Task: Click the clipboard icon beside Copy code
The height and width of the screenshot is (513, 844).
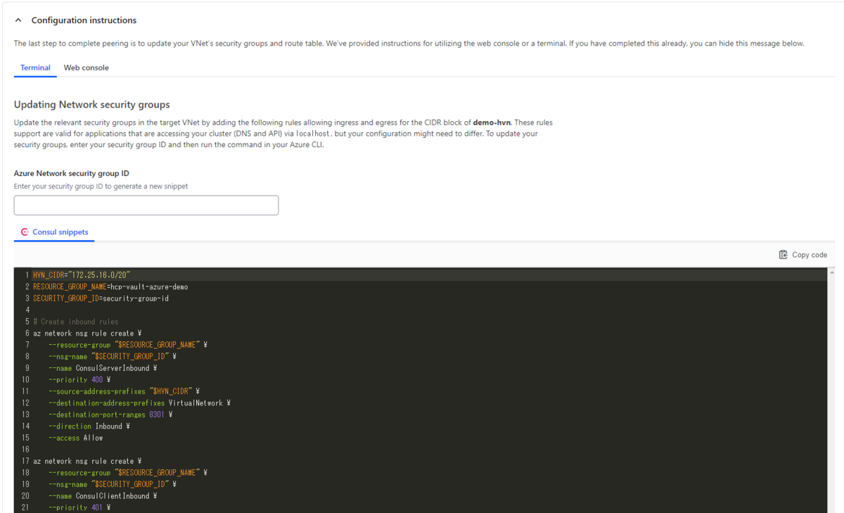Action: click(x=783, y=255)
